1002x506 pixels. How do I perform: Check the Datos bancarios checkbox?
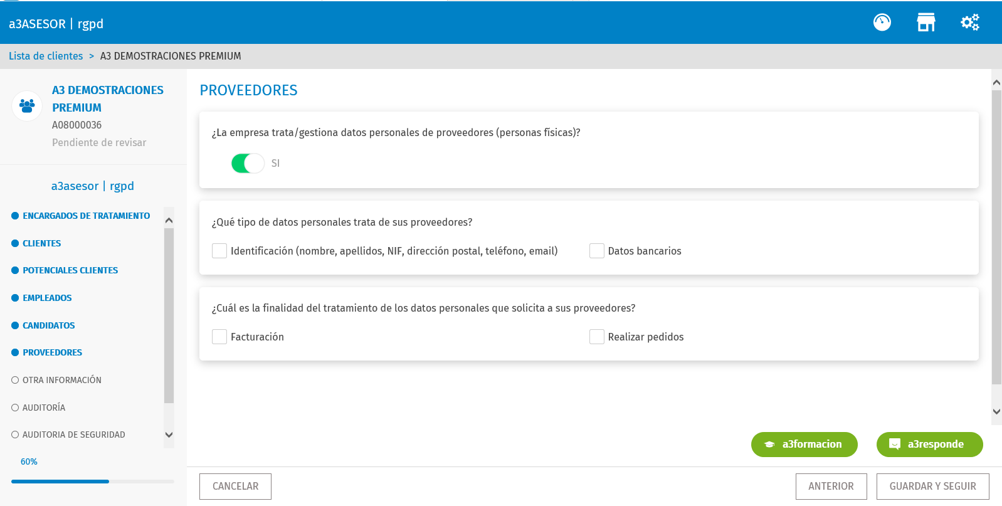[597, 251]
